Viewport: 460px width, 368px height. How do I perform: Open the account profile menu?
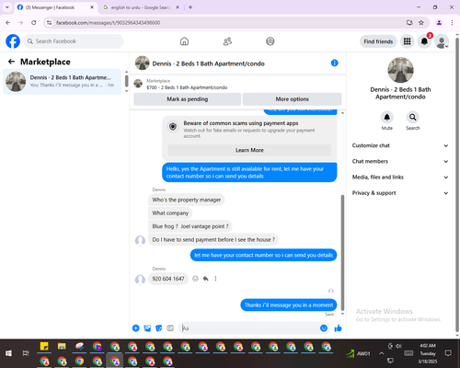(x=442, y=41)
